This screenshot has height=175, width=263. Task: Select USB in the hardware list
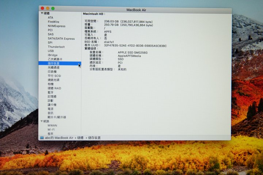[x=51, y=51]
